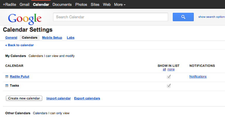Image resolution: width=225 pixels, height=118 pixels.
Task: Click the SHOW IN LIST column header
Action: coord(168,66)
